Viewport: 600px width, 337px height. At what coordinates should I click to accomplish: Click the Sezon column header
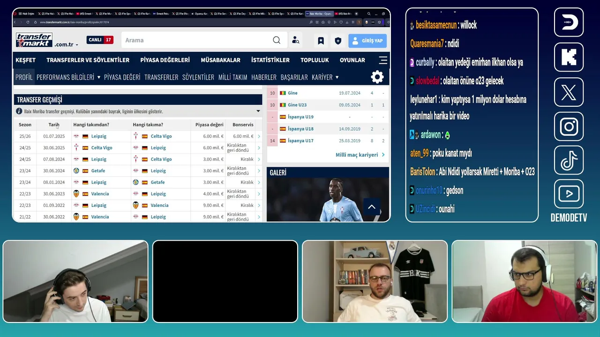coord(25,125)
